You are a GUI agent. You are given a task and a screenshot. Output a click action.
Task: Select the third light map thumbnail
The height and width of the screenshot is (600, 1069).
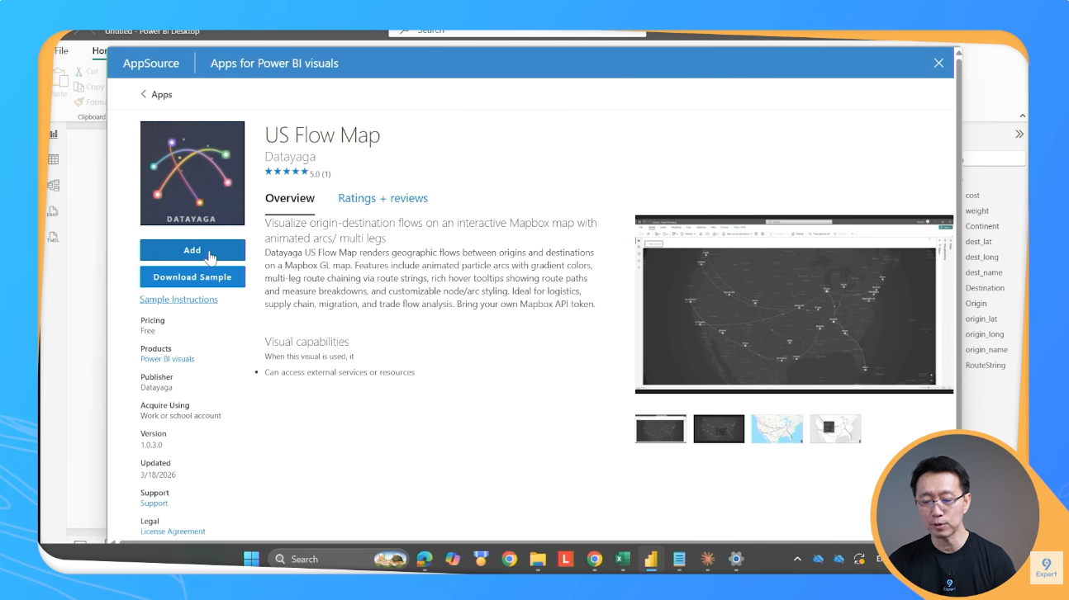click(x=777, y=429)
